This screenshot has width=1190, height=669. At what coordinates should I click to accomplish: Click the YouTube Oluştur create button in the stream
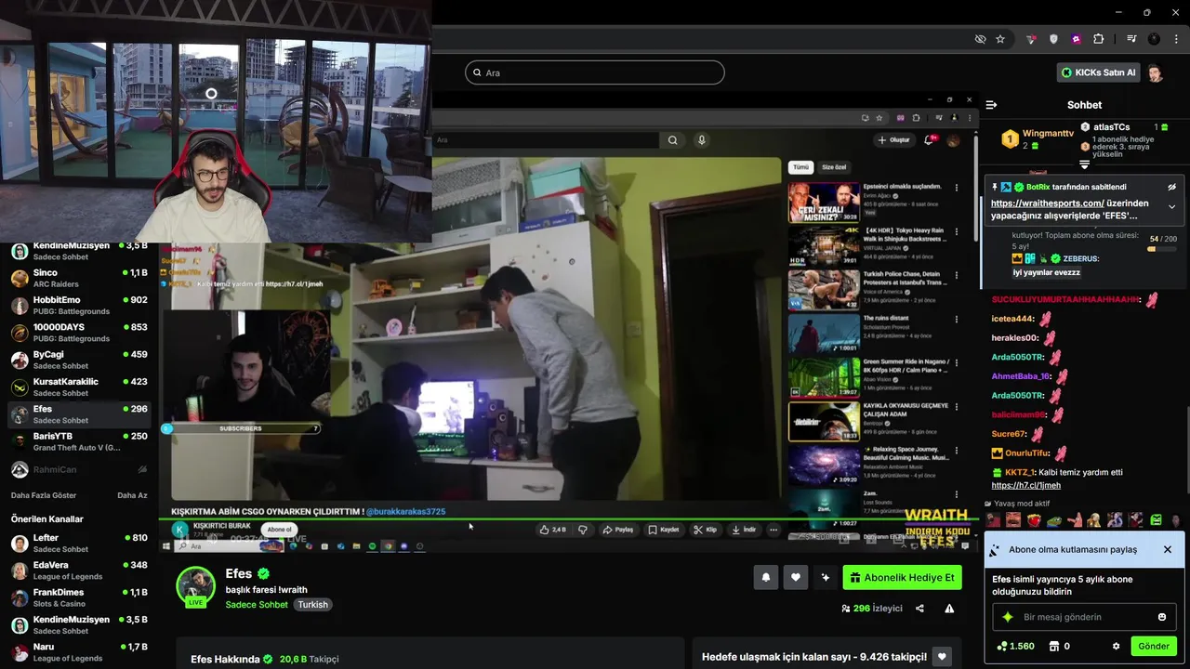click(893, 140)
